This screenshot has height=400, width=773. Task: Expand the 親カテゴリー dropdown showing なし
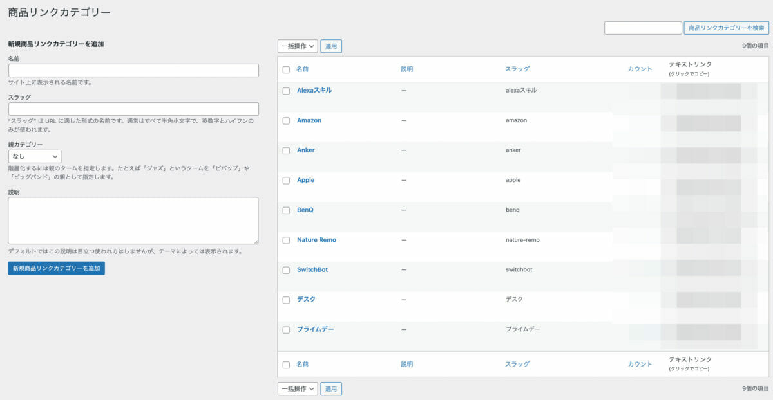click(x=35, y=156)
